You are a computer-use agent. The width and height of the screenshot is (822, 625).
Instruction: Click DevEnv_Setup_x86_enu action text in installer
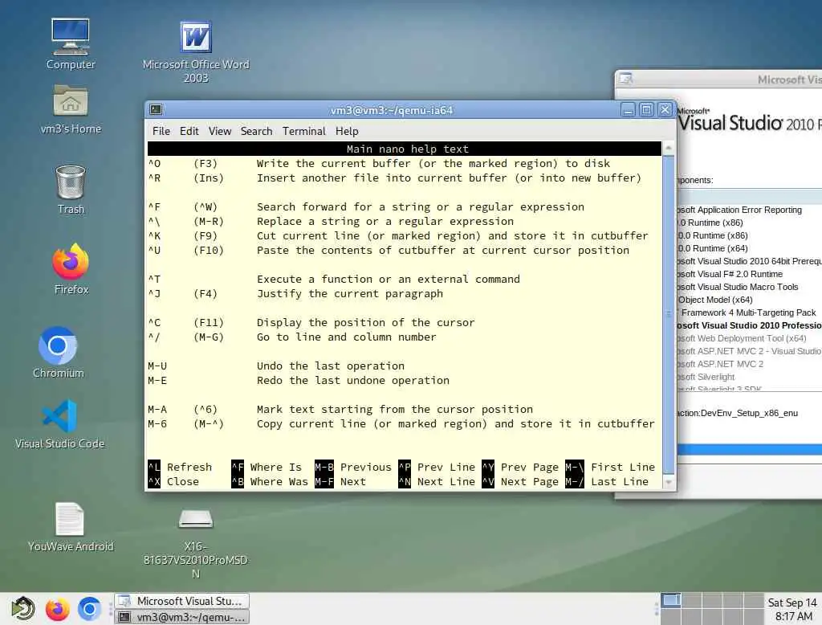(739, 413)
